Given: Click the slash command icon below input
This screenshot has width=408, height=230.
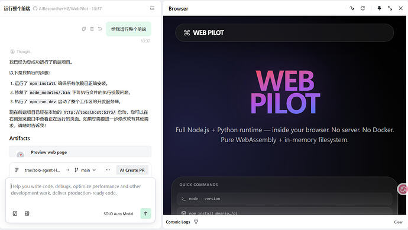Looking at the screenshot, I should click(15, 213).
